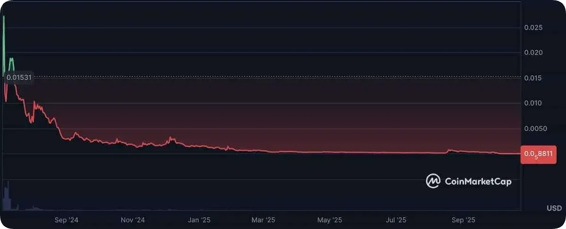Click the Sep '25 date label

click(x=464, y=220)
